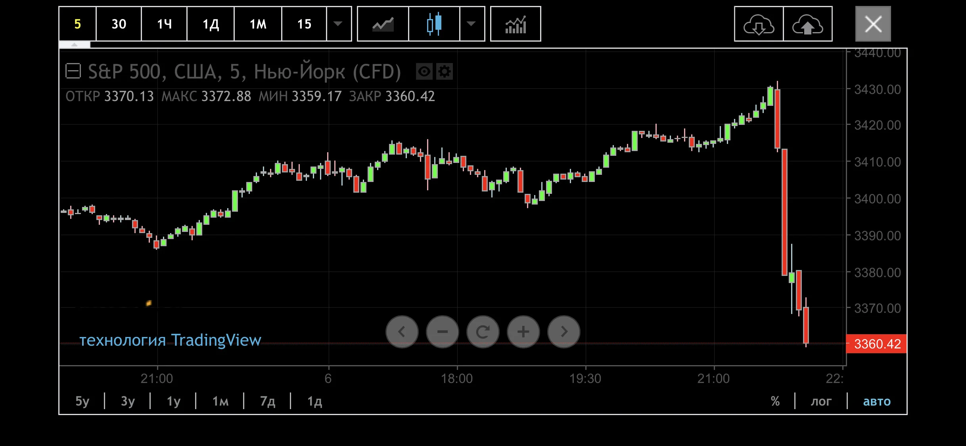Set range to 1м
This screenshot has width=966, height=446.
(220, 401)
